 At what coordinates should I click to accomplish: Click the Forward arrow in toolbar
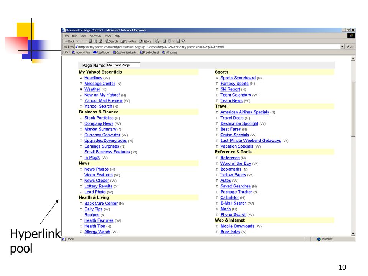pyautogui.click(x=82, y=41)
